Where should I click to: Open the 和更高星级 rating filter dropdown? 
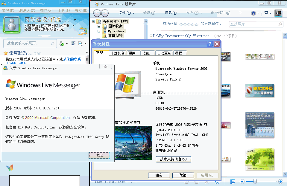click(211, 24)
